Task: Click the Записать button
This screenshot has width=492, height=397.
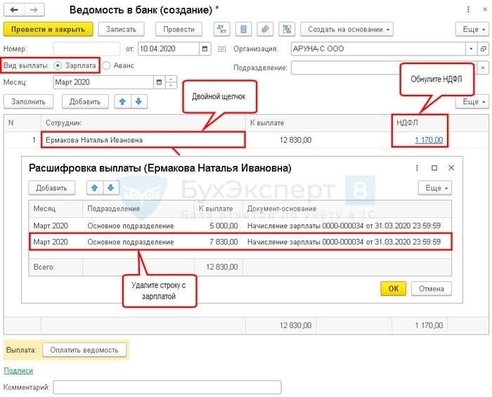Action: click(121, 30)
